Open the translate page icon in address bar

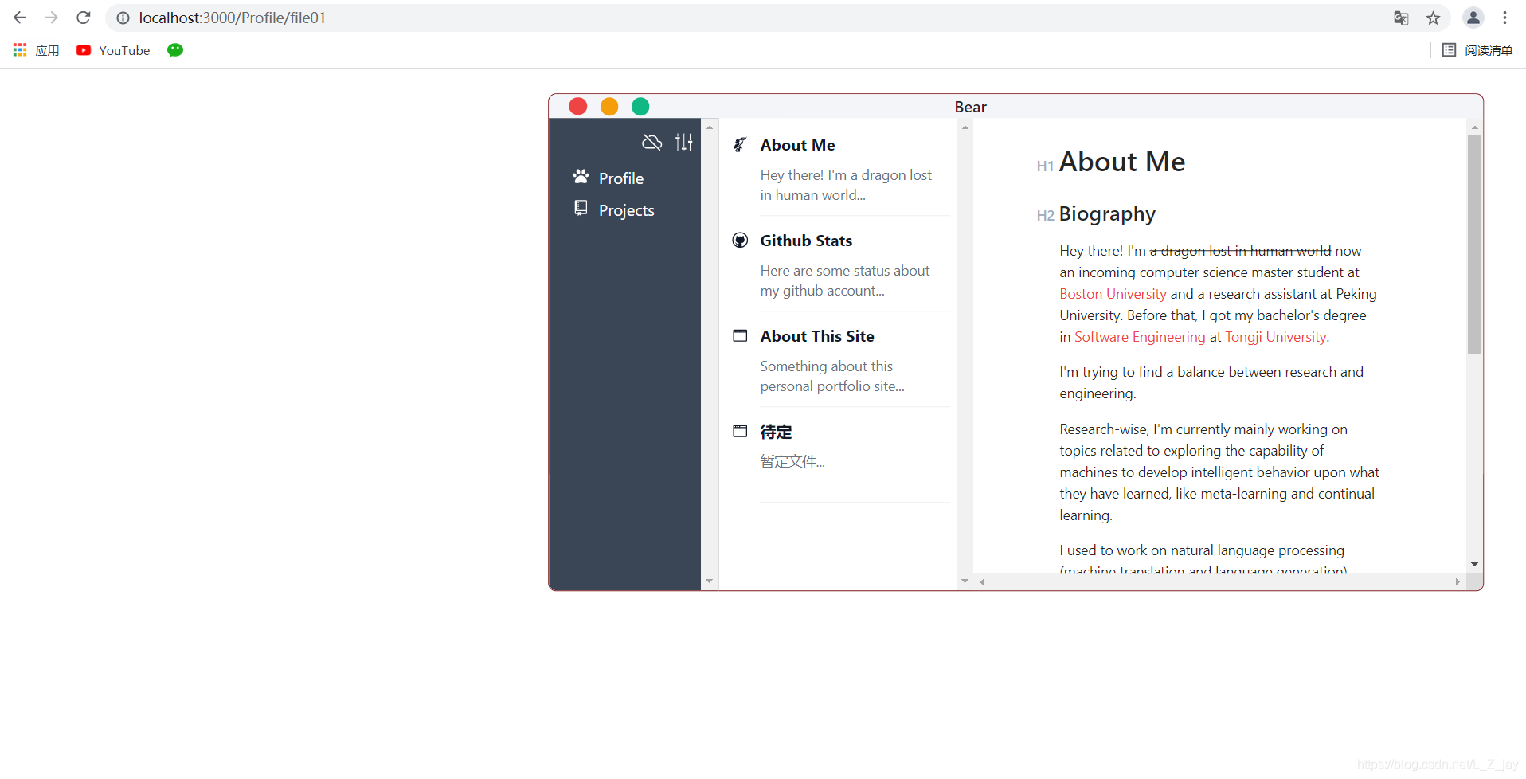(1401, 18)
